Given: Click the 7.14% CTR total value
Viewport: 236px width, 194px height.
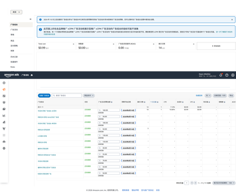Looking at the screenshot, I should click(x=173, y=107).
